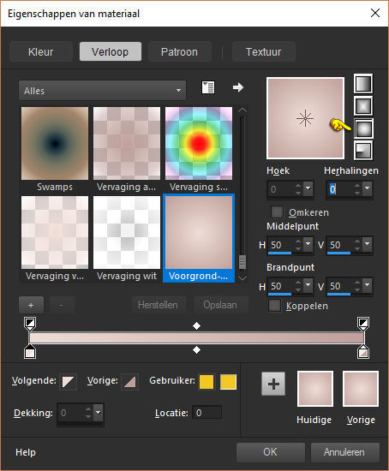
Task: Open the Textuur tab
Action: [264, 52]
